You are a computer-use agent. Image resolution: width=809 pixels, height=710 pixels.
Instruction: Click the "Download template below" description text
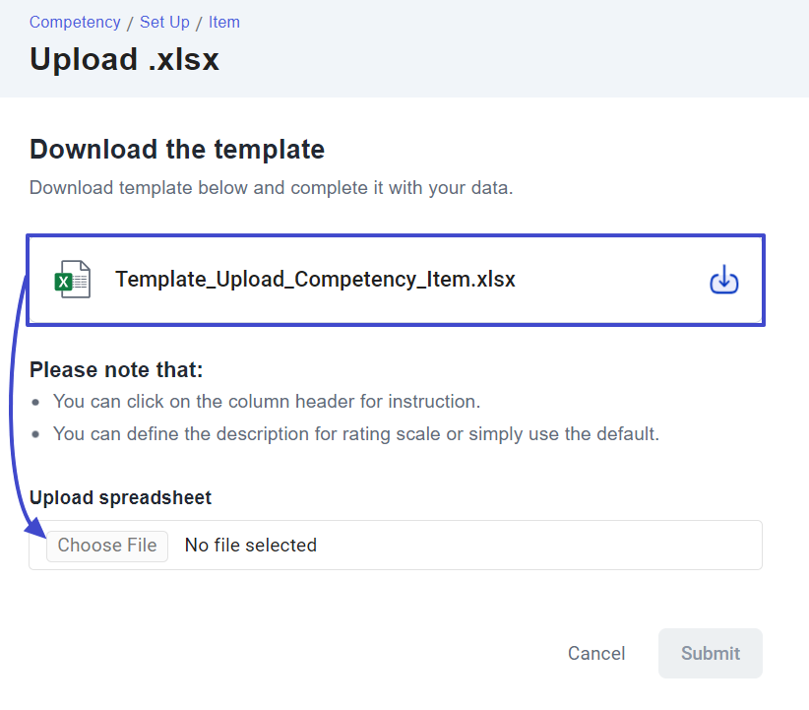pyautogui.click(x=271, y=187)
